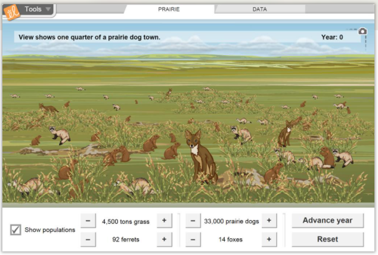Screen dimensions: 378x255
Task: Click the ExploreLearning orange logo icon
Action: point(11,12)
